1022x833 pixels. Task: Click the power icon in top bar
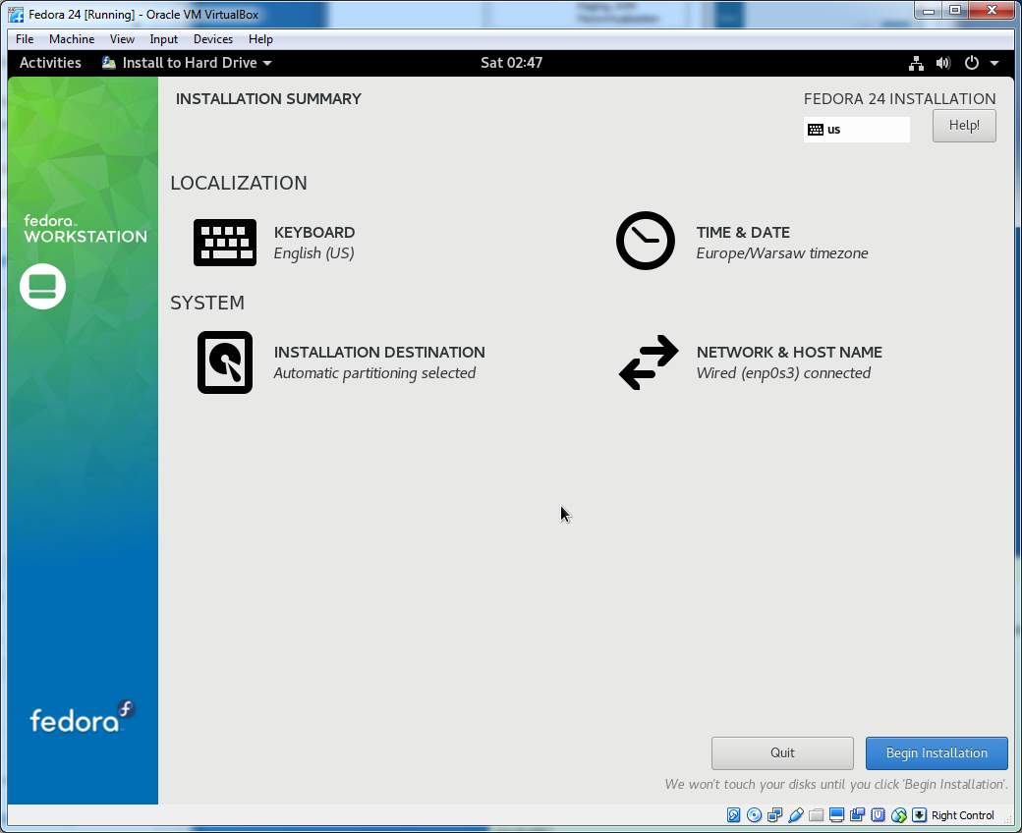971,63
